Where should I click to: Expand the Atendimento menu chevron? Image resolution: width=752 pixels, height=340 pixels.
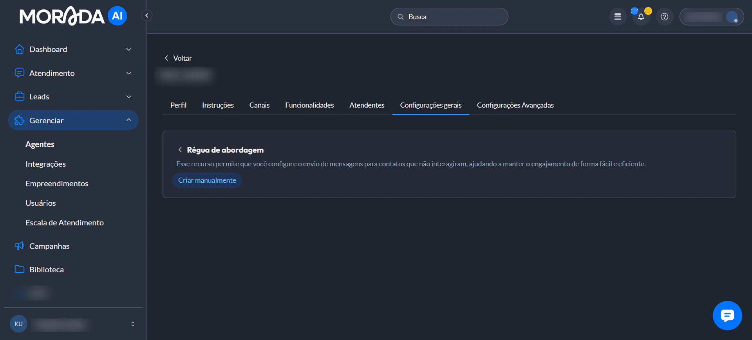pos(129,73)
